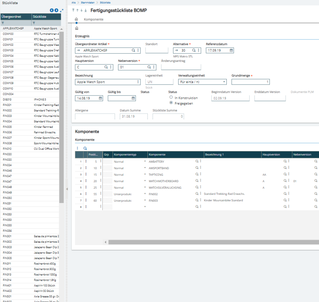Select APPLEWATCHSP row in list
The height and width of the screenshot is (302, 319).
coord(30,28)
